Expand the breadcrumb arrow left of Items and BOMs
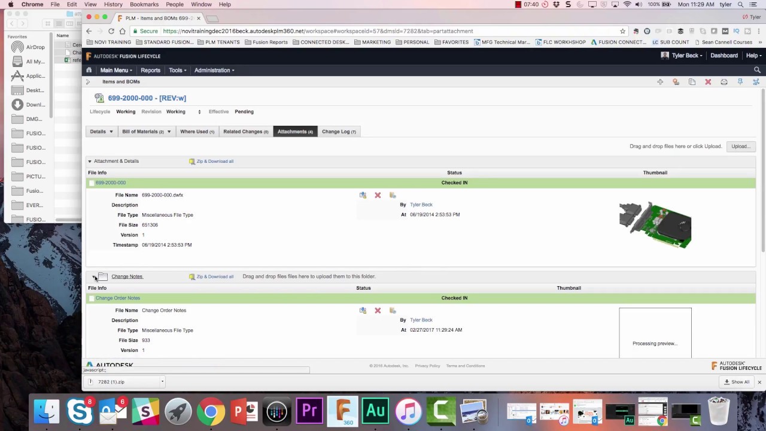 point(88,82)
